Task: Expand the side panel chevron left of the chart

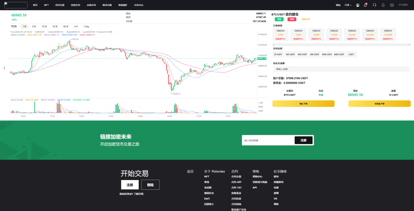Action: [x=4, y=68]
